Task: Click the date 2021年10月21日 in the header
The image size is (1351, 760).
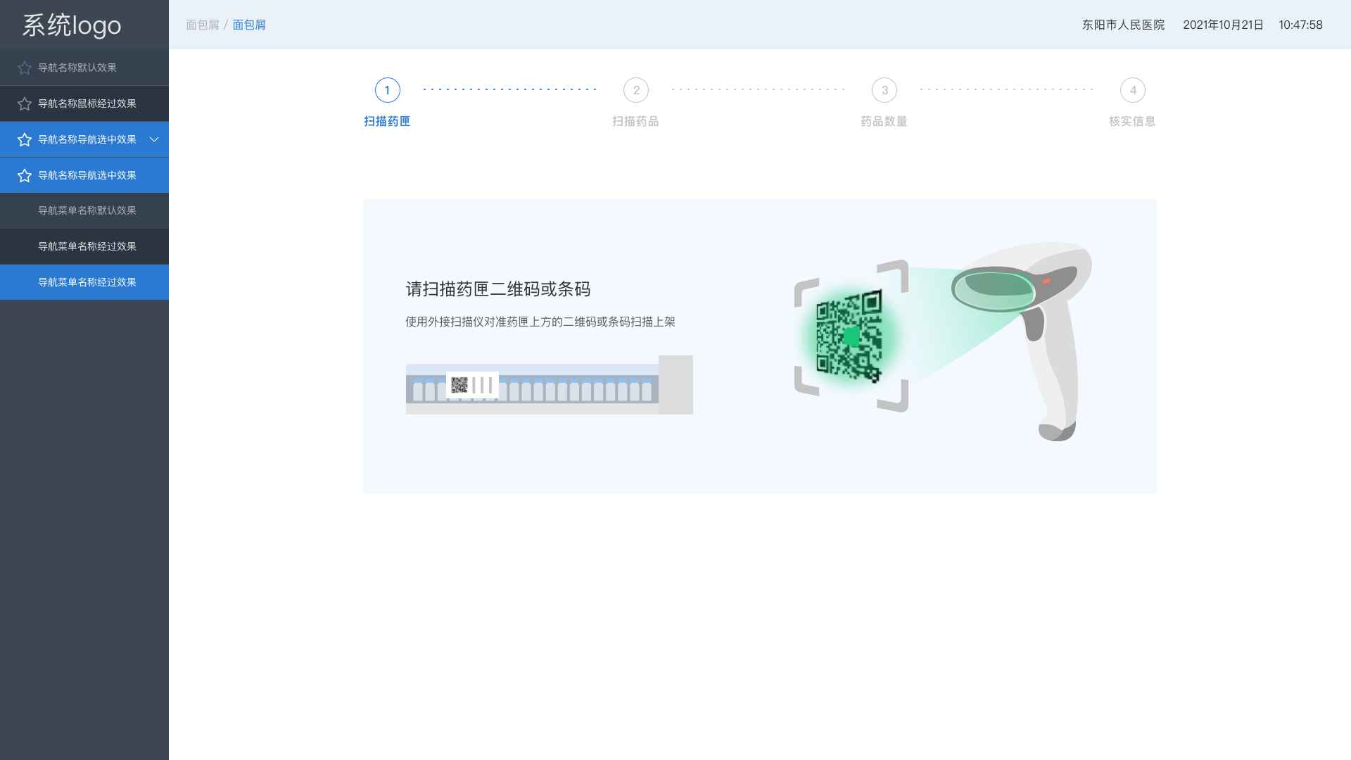Action: click(x=1223, y=25)
